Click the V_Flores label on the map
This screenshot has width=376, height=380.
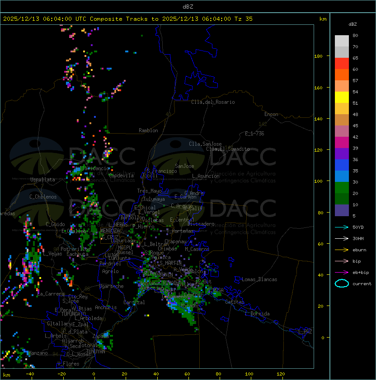click(68, 364)
